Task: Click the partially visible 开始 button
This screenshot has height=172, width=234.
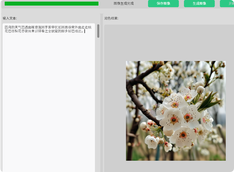Action: click(x=227, y=4)
